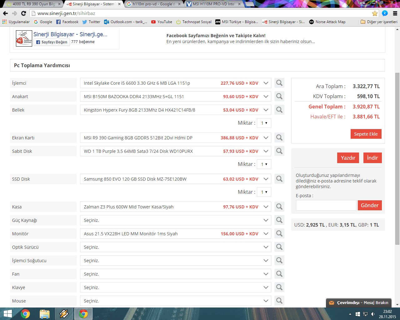The image size is (400, 320).
Task: Open the Optik Sürücü Seçiniz dropdown
Action: (x=176, y=247)
